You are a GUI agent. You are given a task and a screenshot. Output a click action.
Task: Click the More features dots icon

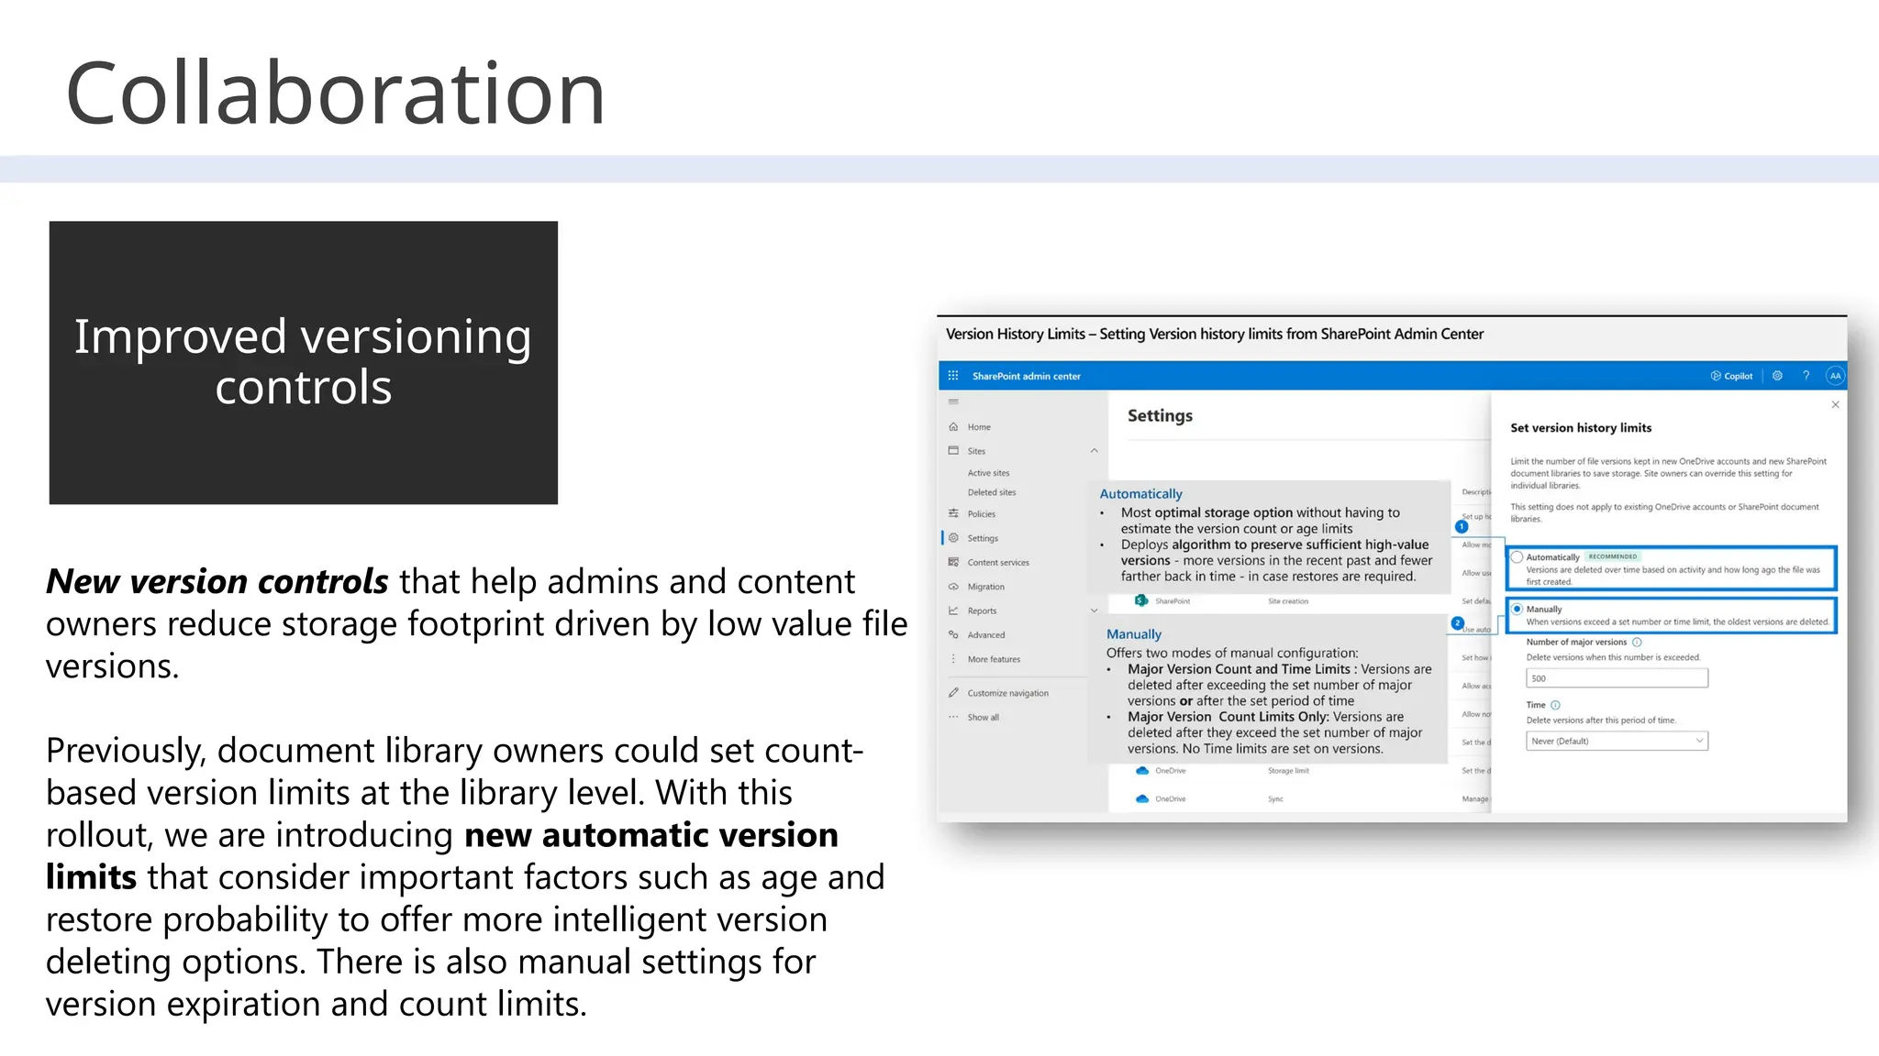click(x=953, y=659)
